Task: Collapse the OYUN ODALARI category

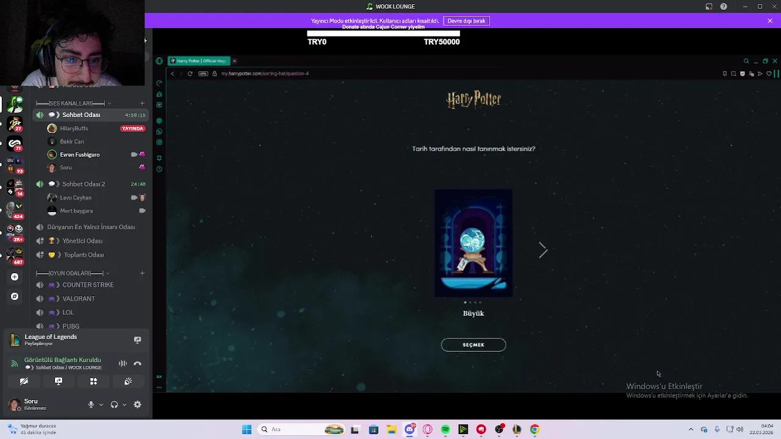Action: (73, 273)
